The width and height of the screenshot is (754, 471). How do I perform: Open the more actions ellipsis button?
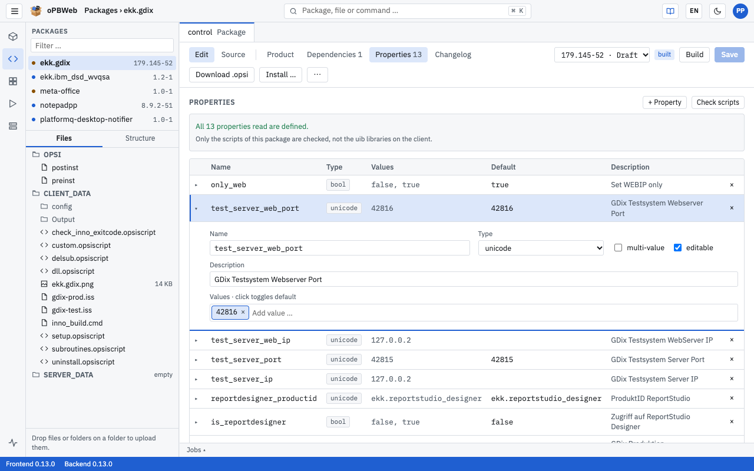318,75
